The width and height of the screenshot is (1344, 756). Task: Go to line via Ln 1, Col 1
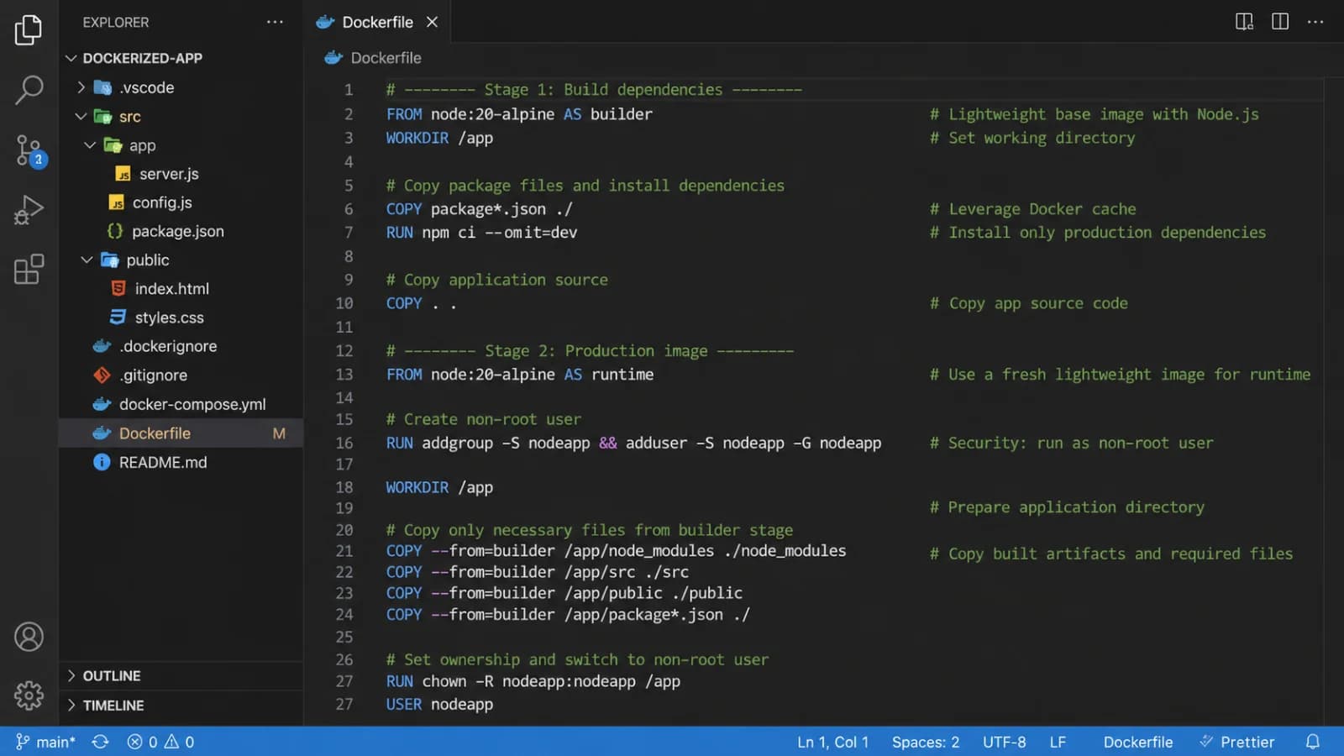tap(833, 742)
